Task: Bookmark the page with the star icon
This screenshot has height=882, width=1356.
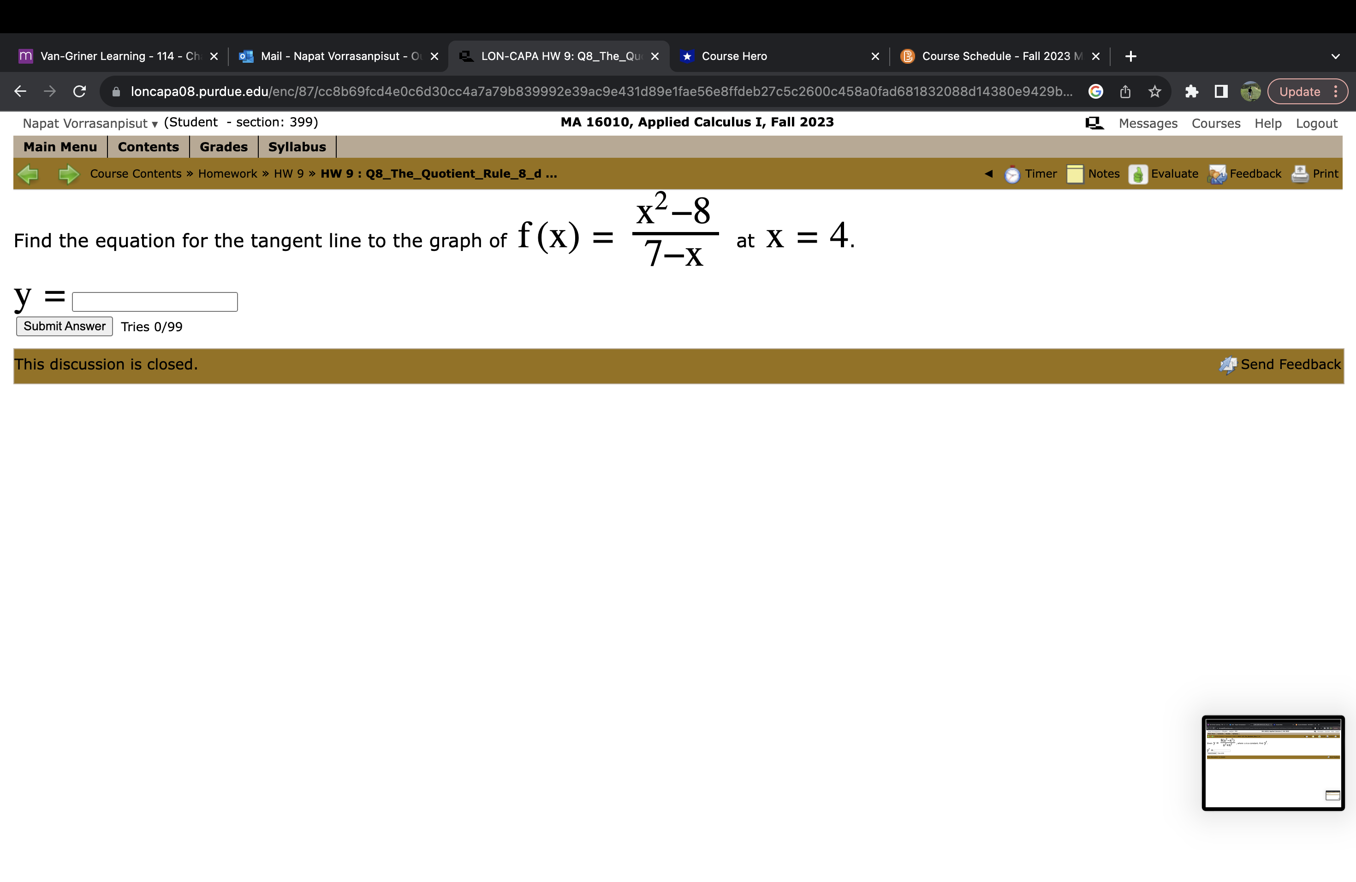Action: point(1154,91)
